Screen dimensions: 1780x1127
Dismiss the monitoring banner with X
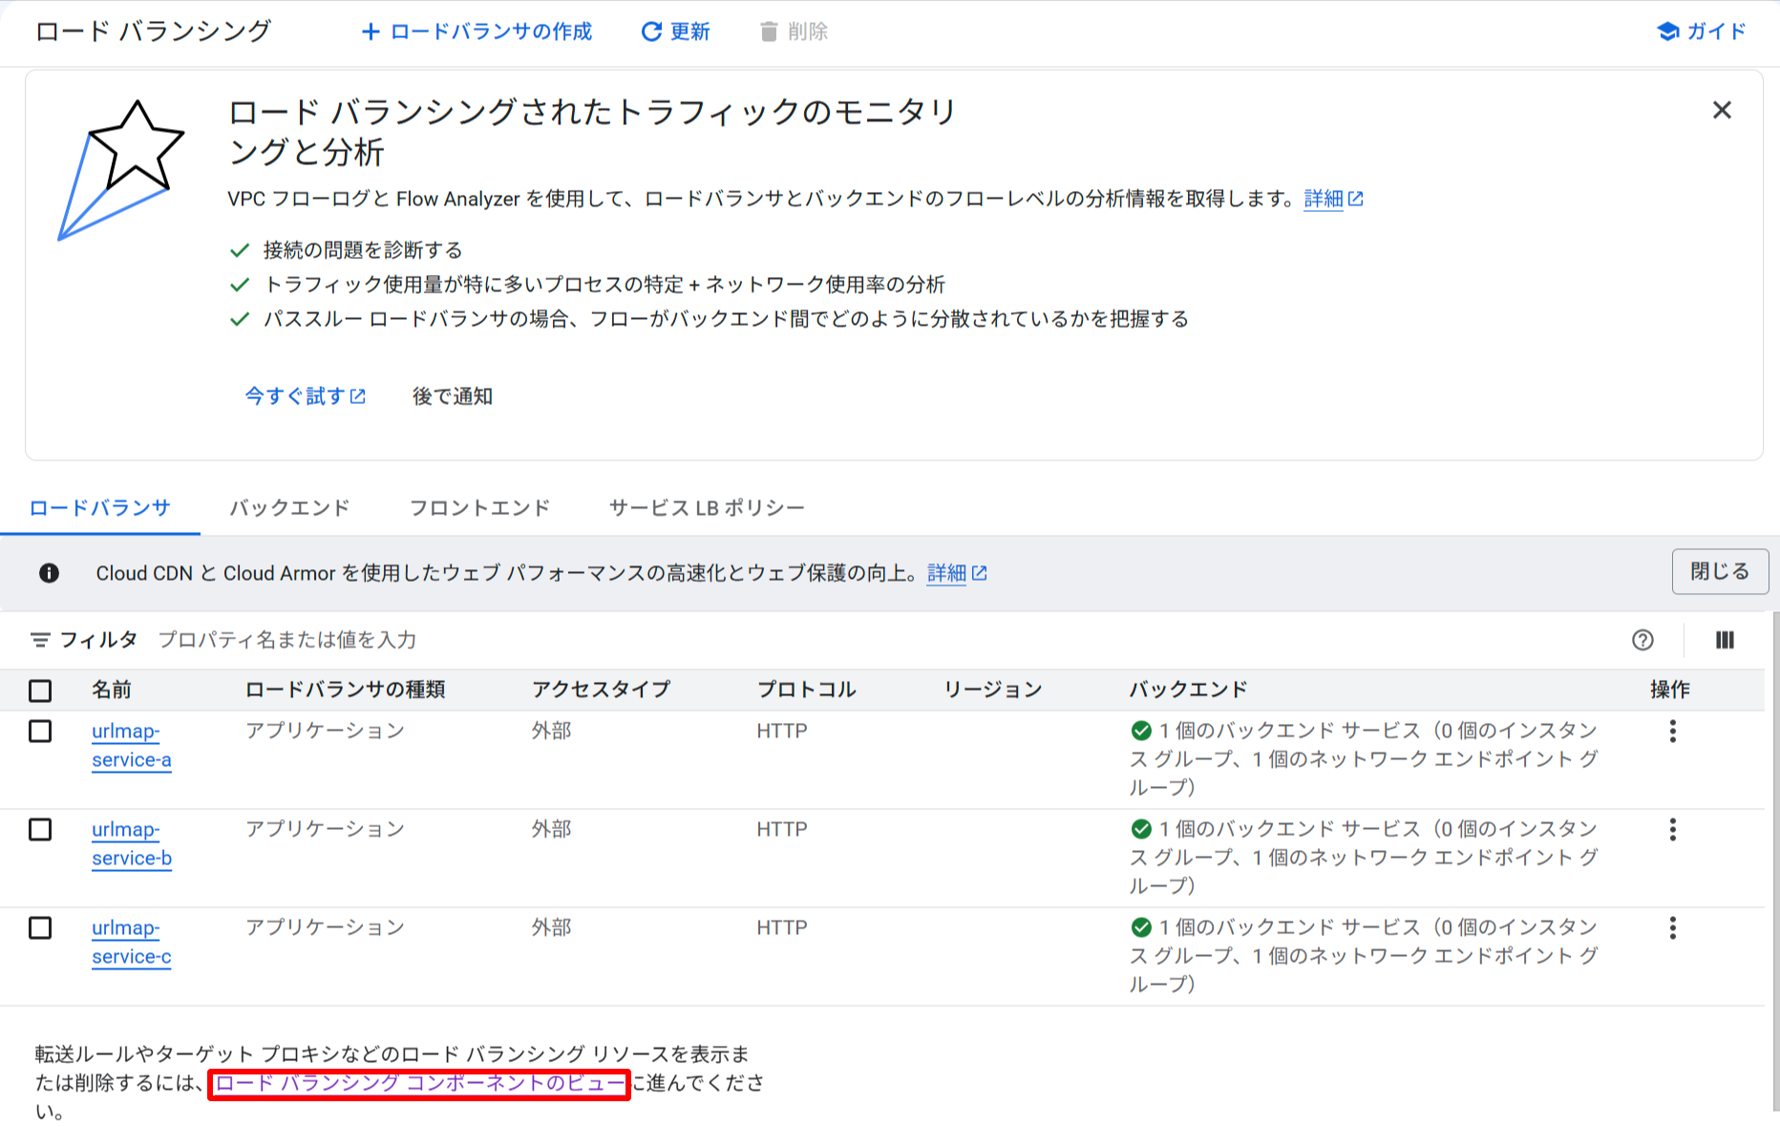pyautogui.click(x=1722, y=110)
